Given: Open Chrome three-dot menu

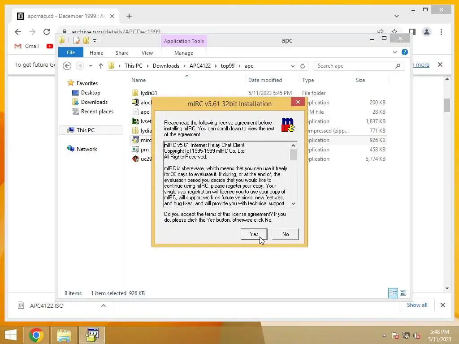Looking at the screenshot, I should pyautogui.click(x=441, y=32).
